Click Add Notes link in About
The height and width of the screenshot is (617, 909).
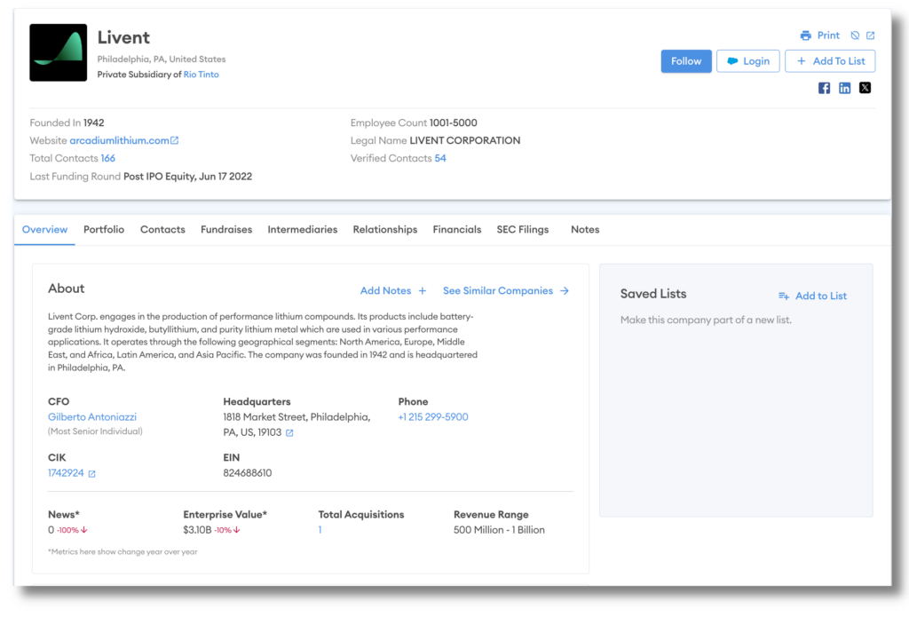[385, 290]
